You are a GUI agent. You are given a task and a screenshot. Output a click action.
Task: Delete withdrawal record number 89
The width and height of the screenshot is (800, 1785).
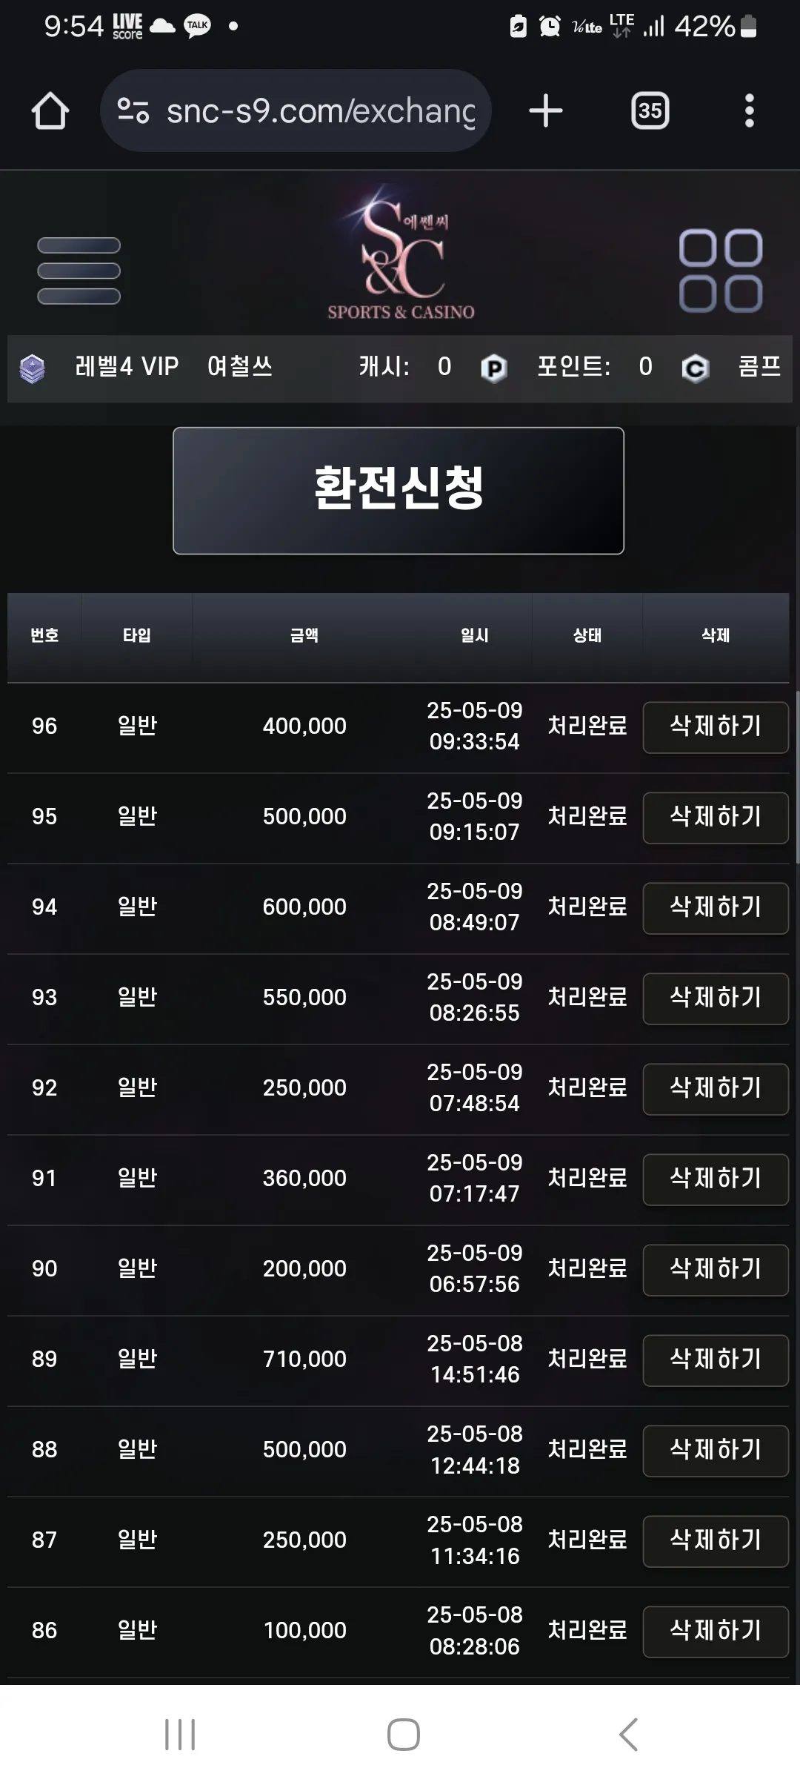[x=716, y=1360]
